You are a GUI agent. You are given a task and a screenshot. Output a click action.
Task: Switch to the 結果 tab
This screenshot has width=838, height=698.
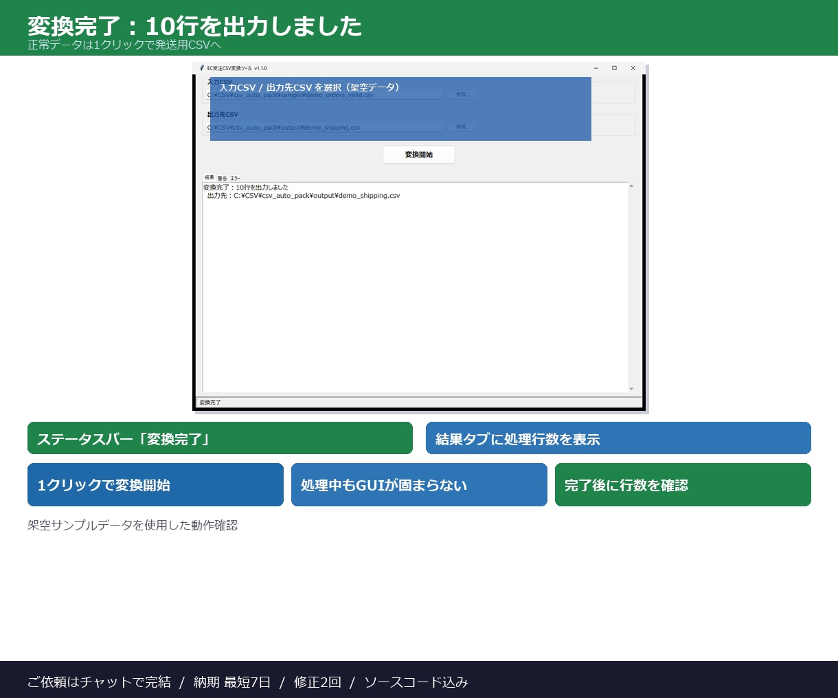(x=209, y=177)
